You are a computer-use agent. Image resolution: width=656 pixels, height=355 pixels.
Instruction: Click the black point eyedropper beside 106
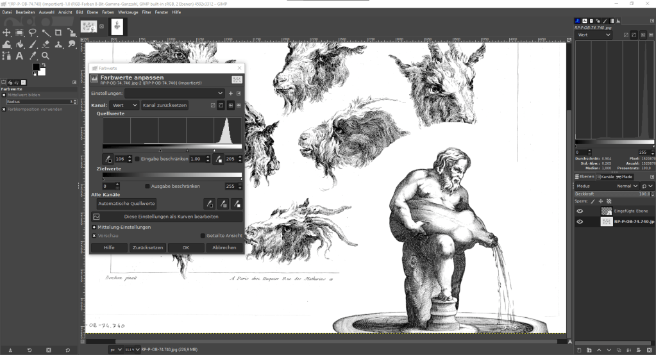(x=108, y=158)
